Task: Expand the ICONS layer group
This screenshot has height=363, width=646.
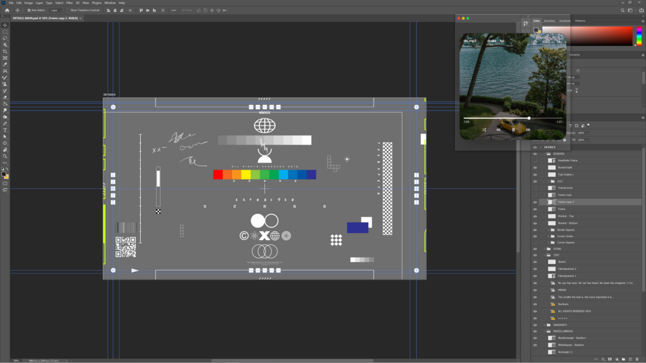Action: [544, 249]
